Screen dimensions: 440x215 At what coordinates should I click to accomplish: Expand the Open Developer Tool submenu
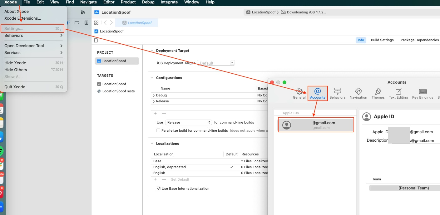click(34, 46)
